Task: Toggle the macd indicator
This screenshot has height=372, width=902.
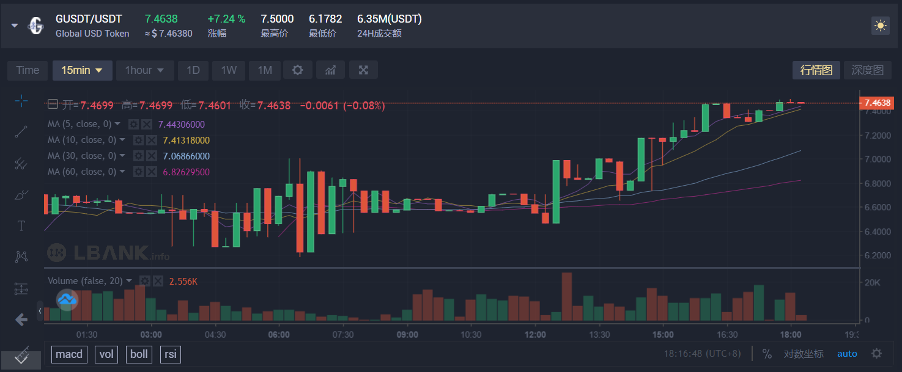Action: [69, 354]
